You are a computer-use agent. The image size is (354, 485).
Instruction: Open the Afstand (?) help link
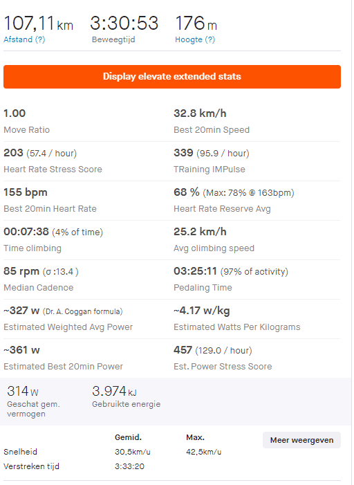click(x=24, y=39)
